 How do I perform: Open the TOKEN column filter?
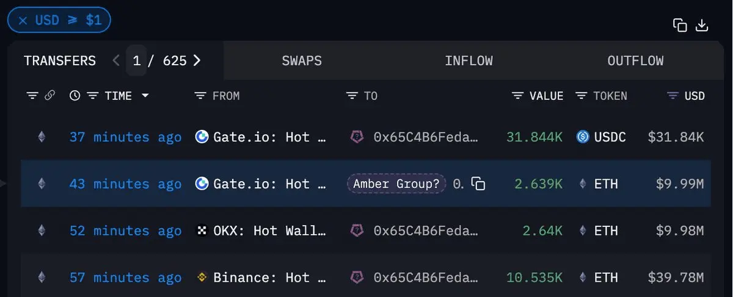pos(582,96)
